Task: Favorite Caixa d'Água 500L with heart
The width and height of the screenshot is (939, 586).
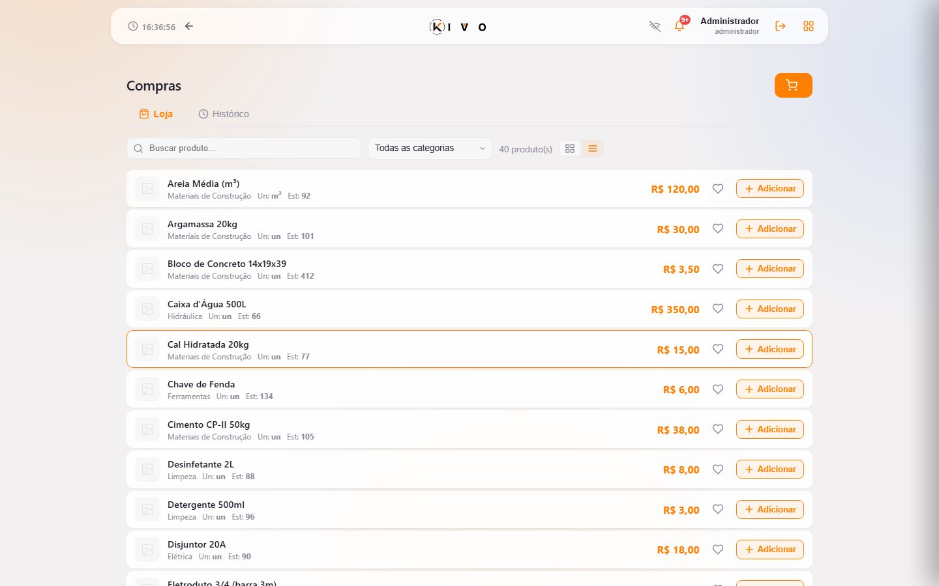Action: [718, 309]
